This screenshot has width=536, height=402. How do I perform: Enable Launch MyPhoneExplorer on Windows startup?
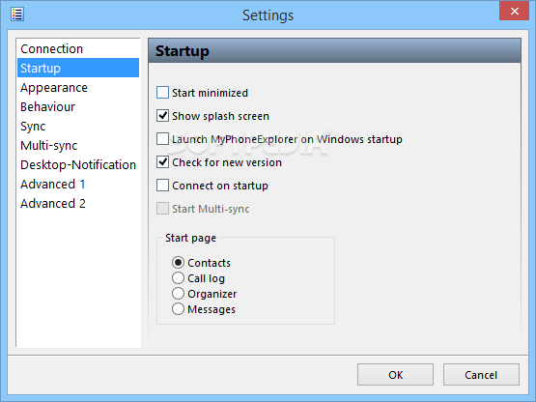pos(162,139)
